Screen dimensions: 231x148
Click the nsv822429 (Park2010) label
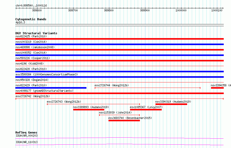[x=31, y=85]
